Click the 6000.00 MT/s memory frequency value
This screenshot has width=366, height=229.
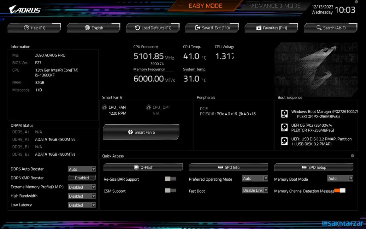pos(154,79)
